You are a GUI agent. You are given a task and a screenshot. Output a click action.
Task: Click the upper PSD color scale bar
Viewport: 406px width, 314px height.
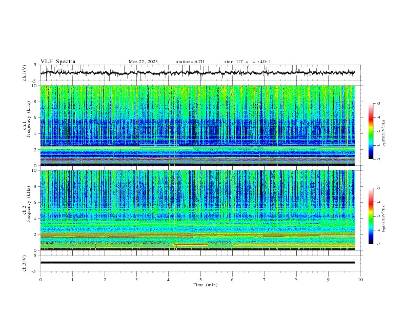click(371, 131)
